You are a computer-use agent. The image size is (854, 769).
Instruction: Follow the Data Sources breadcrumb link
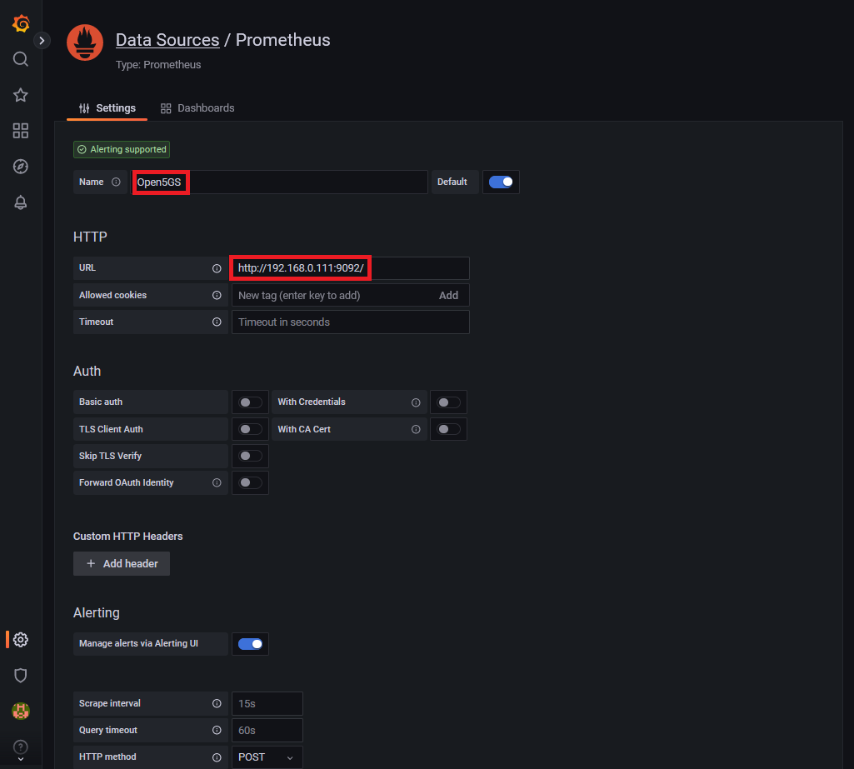(167, 40)
